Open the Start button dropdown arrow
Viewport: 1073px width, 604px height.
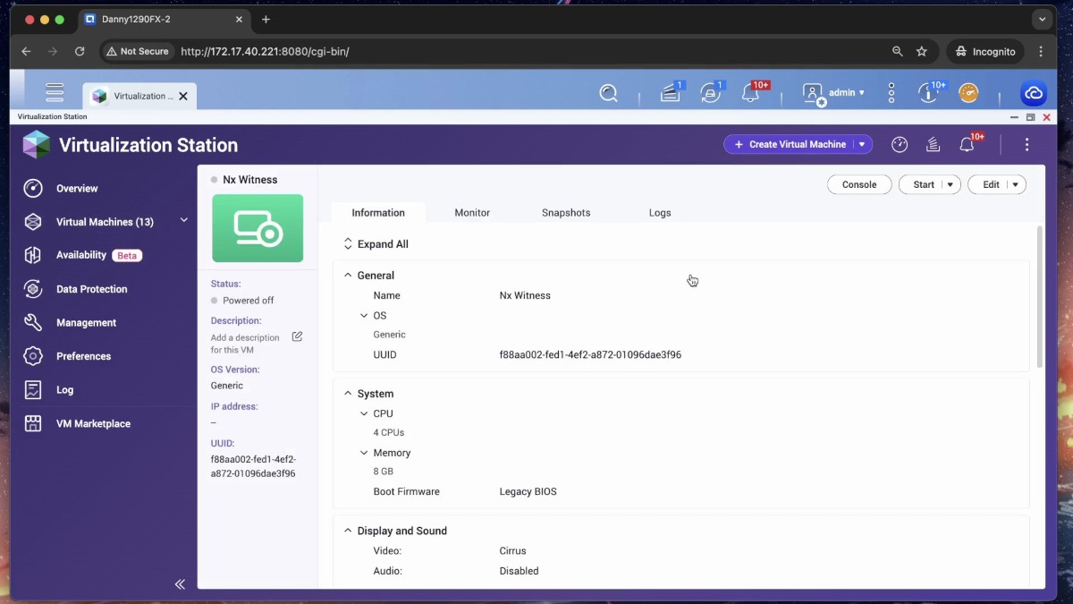pyautogui.click(x=950, y=185)
